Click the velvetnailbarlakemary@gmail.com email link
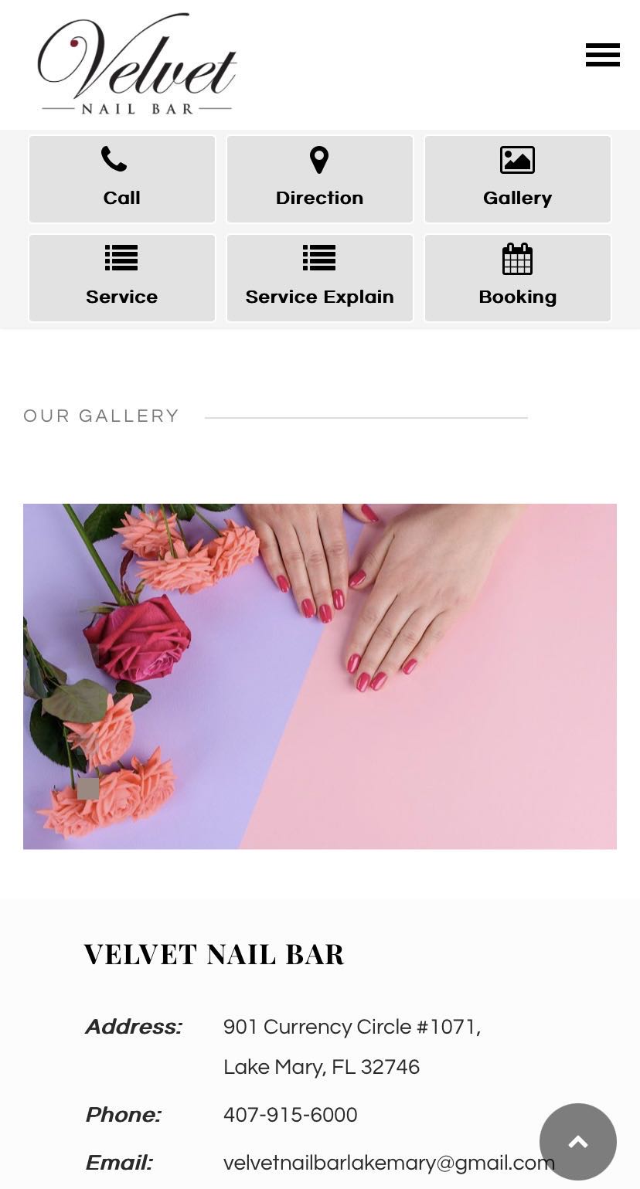 389,1163
